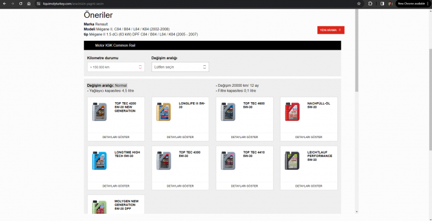Click the TOP TEC 4300 5W-30 title

point(190,154)
